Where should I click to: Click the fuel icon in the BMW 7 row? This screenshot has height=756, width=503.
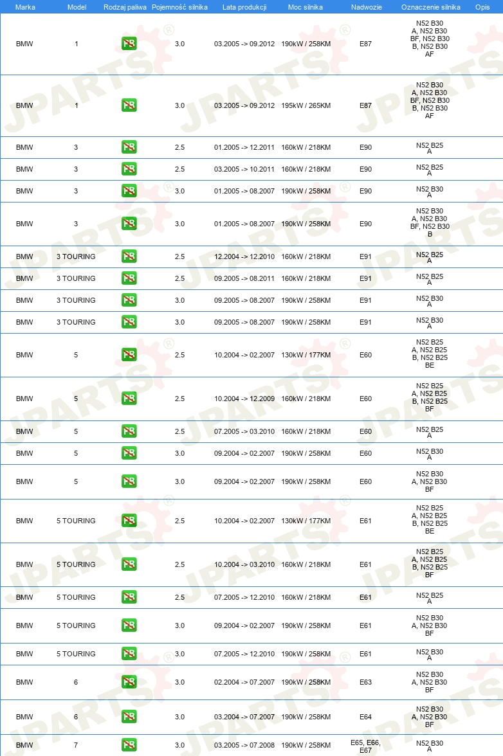click(x=129, y=745)
